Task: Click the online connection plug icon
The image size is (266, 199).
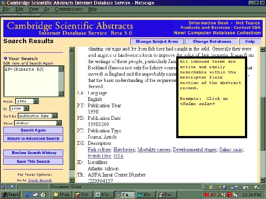Action: pyautogui.click(x=11, y=186)
